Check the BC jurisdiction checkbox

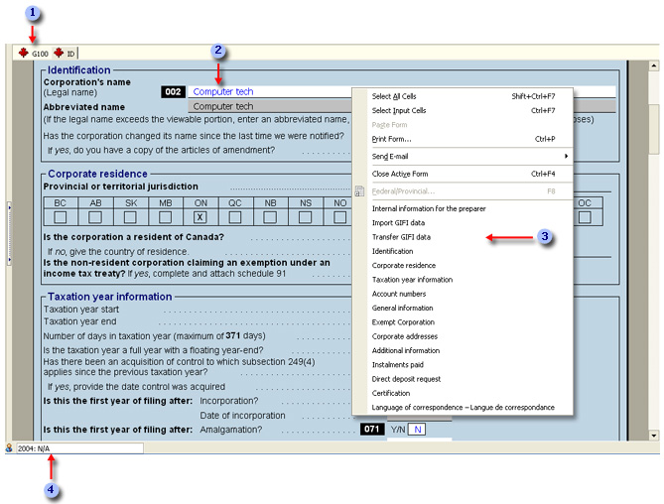click(62, 217)
